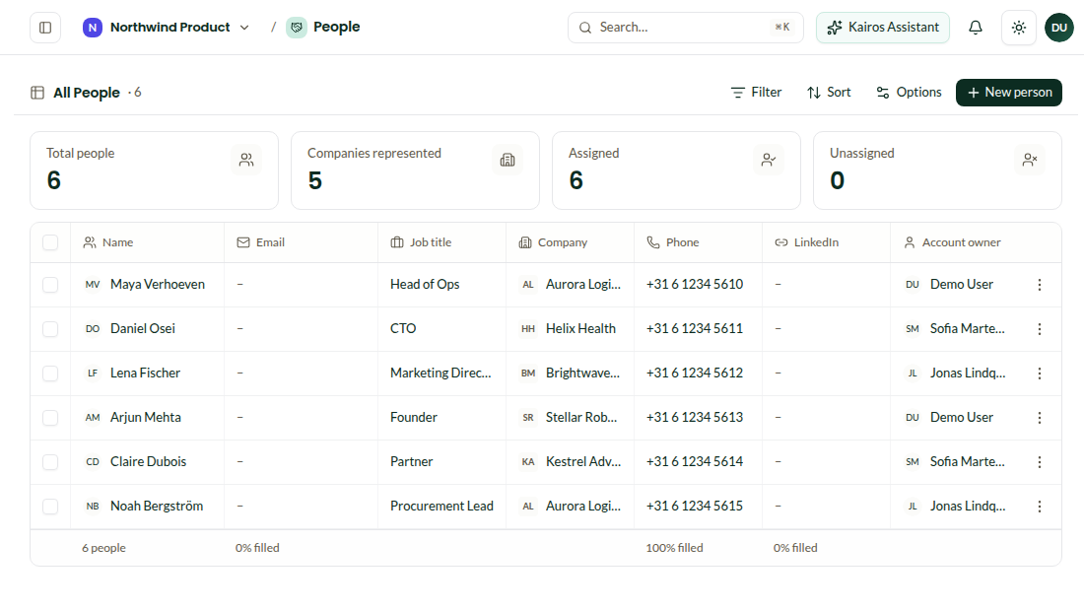The height and width of the screenshot is (611, 1084).
Task: Open the Name column header menu
Action: (x=147, y=242)
